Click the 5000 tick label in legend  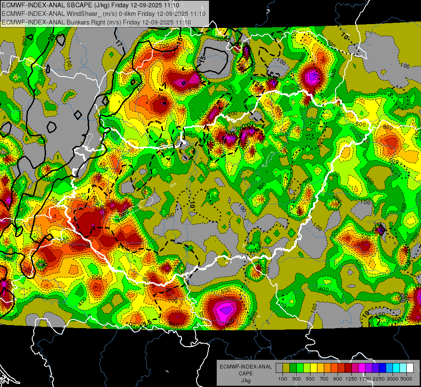click(406, 379)
